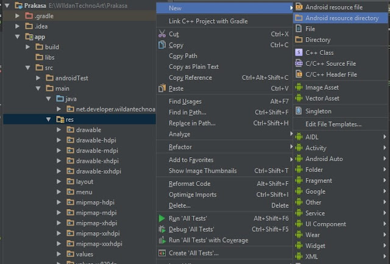
Task: Expand the values folder arrow
Action: pos(59,254)
